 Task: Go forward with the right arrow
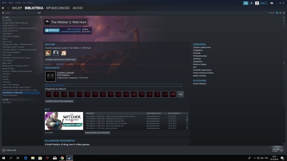click(8, 8)
